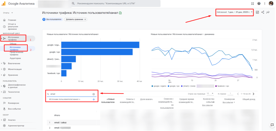The height and width of the screenshot is (131, 276).
Task: Click the К строке number field
Action: [x=231, y=94]
